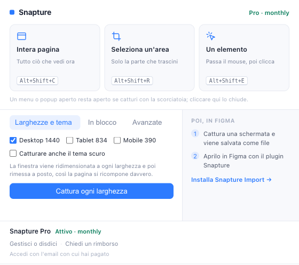
Task: Open the Installa Snapture Import link
Action: click(x=231, y=180)
